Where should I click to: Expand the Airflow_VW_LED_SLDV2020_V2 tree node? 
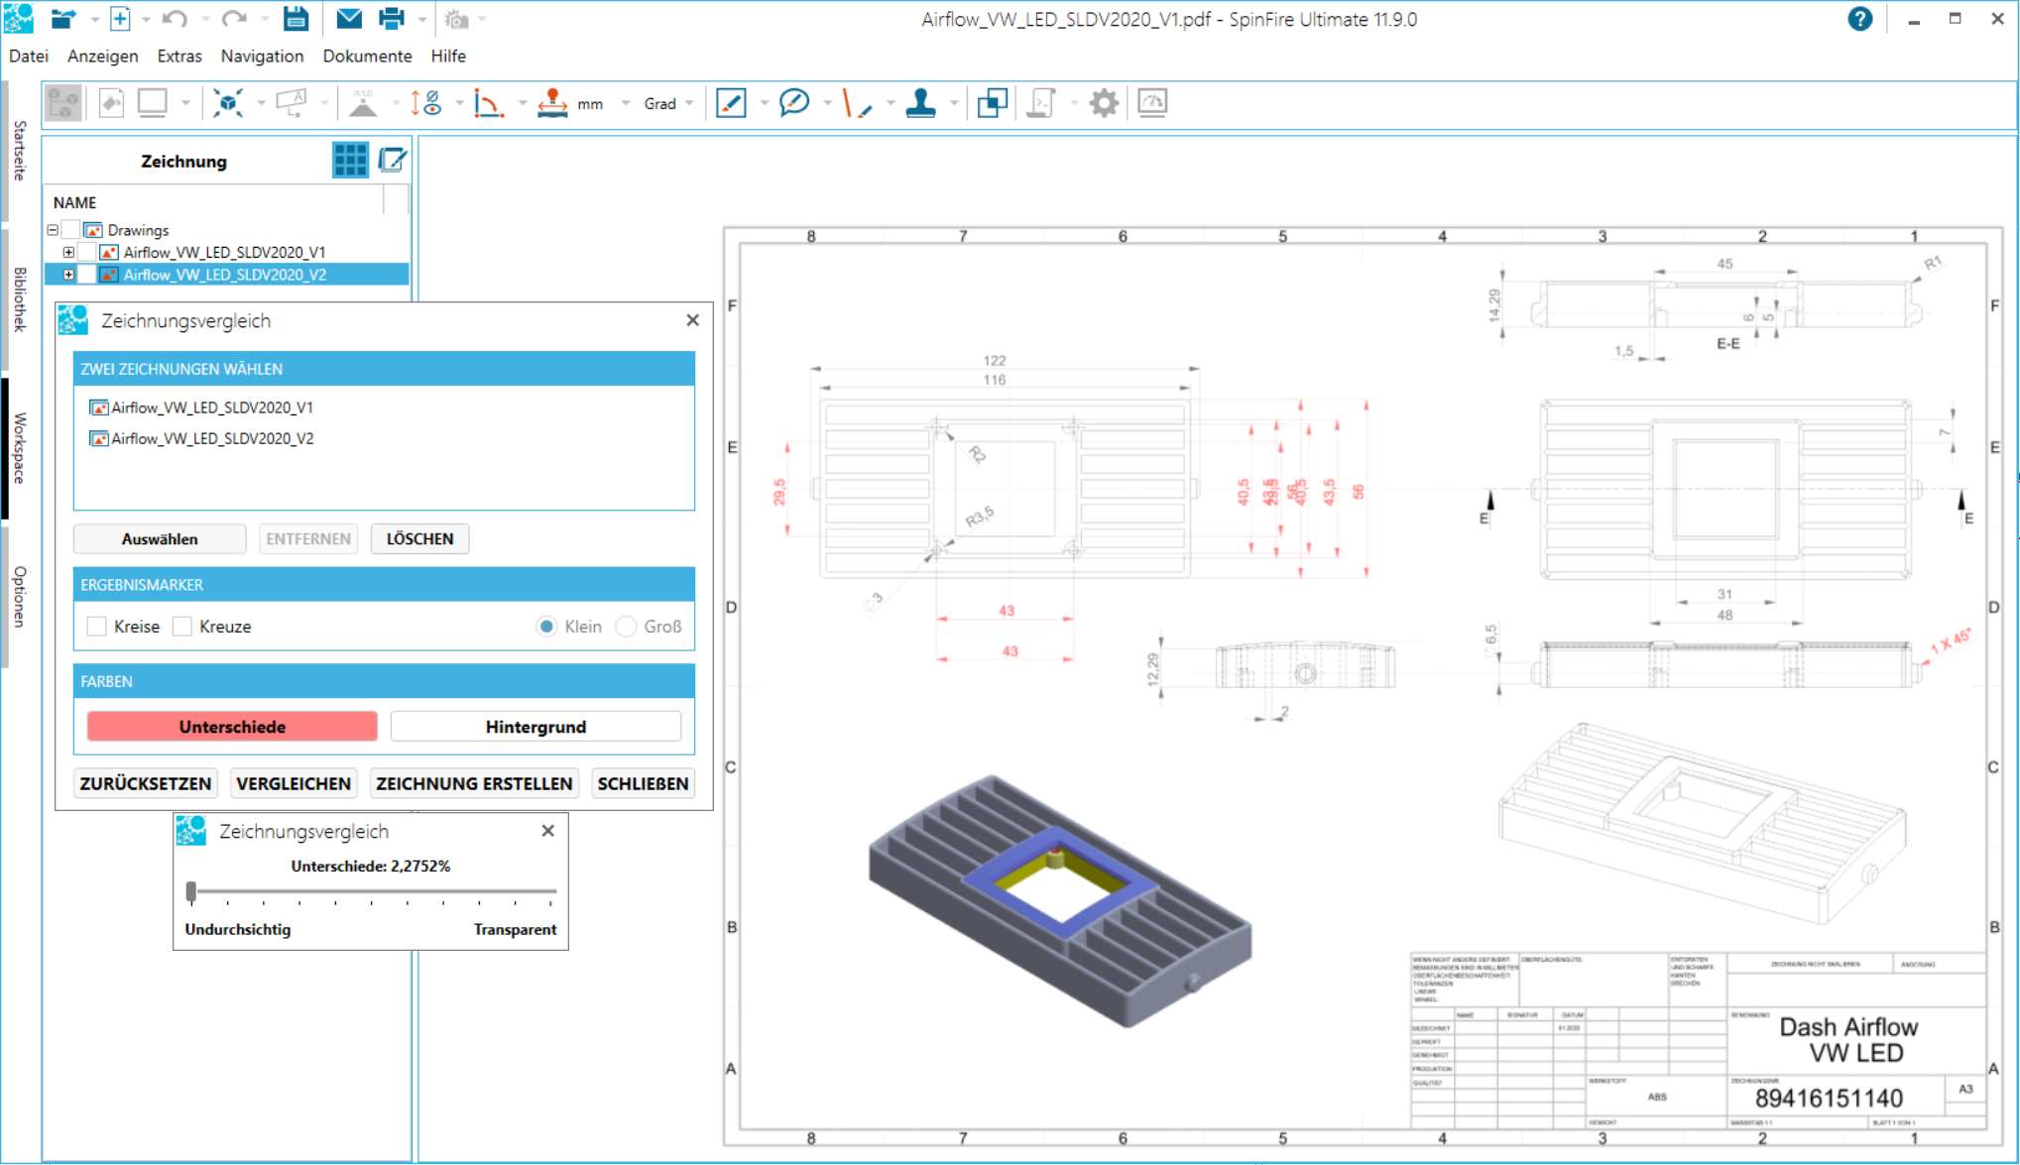(68, 275)
